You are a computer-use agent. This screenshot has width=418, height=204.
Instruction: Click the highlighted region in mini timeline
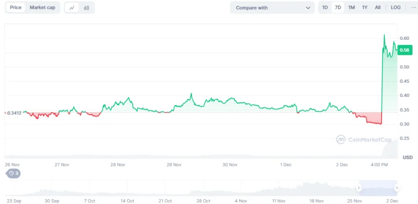pos(378,188)
